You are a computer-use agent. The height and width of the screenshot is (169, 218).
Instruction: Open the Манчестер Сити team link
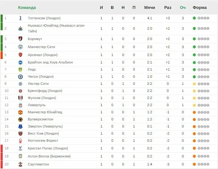[41, 47]
